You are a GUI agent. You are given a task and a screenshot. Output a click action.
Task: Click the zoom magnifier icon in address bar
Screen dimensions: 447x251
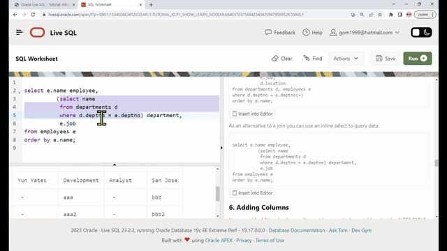click(362, 15)
